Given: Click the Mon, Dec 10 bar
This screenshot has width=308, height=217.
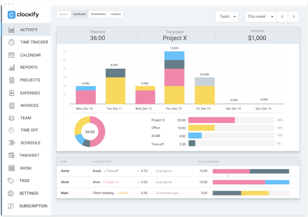Looking at the screenshot, I should pyautogui.click(x=86, y=95).
